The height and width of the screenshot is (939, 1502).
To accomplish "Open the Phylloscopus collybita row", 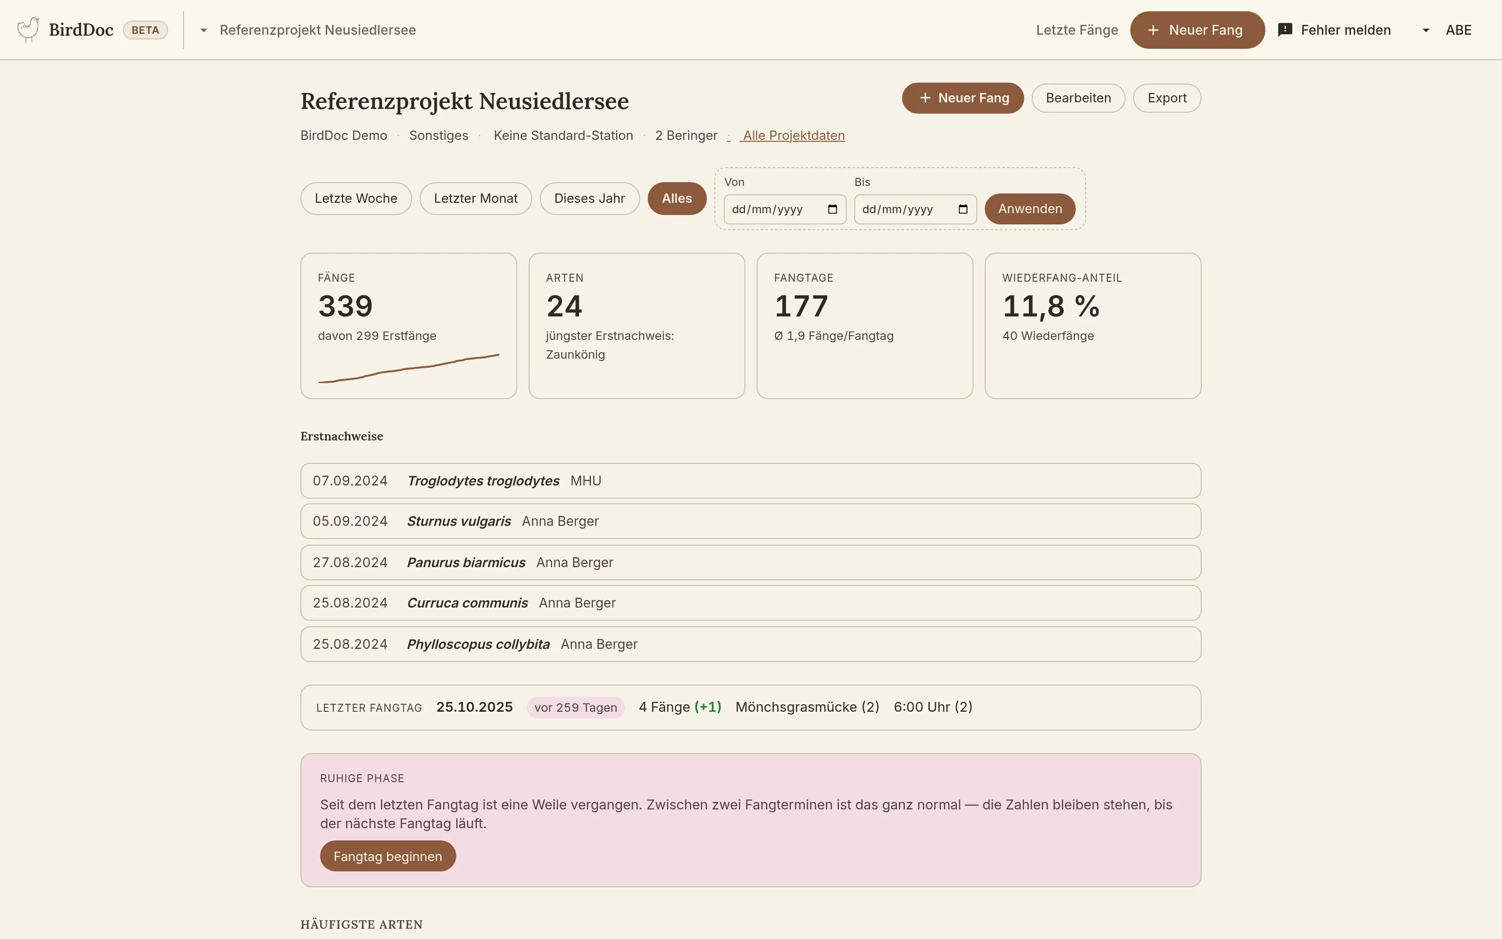I will (x=751, y=644).
